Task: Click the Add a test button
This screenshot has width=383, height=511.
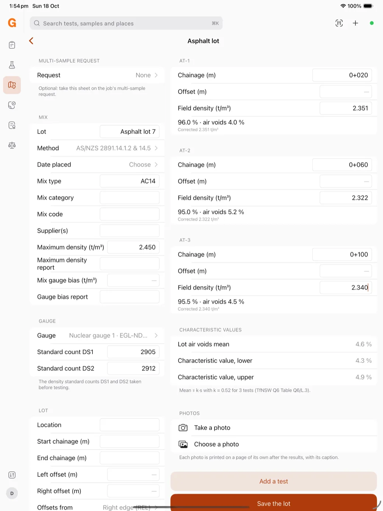Action: pos(274,482)
